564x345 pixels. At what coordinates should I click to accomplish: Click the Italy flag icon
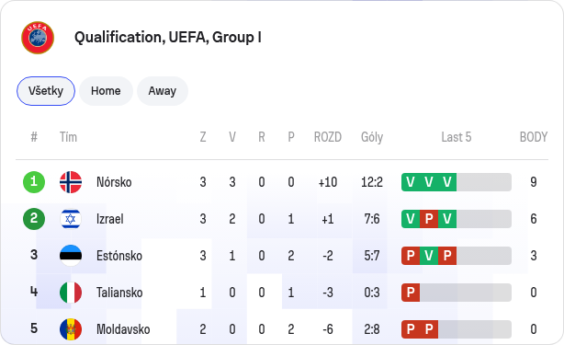point(71,293)
